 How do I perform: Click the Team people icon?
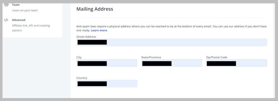7,5
